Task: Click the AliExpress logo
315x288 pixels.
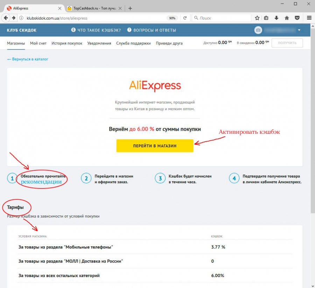Action: [155, 85]
